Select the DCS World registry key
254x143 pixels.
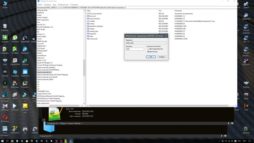(x=41, y=49)
